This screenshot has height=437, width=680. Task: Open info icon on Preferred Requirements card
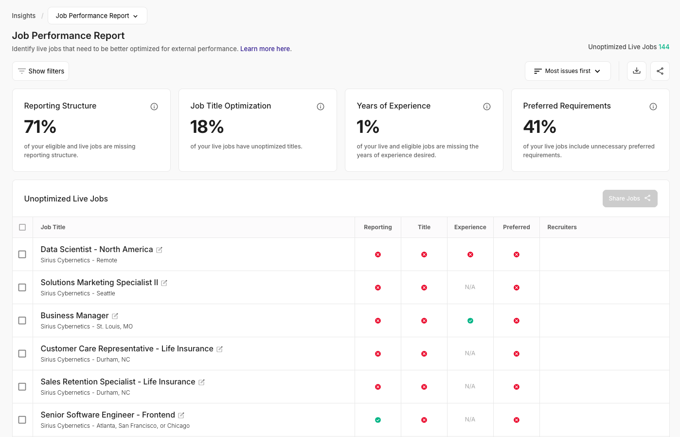(x=653, y=107)
